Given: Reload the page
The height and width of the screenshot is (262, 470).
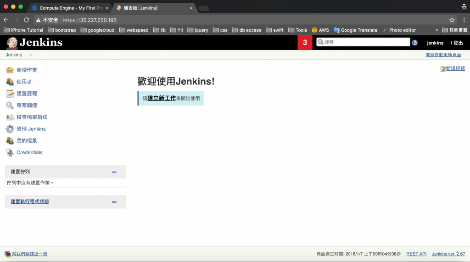Looking at the screenshot, I should pyautogui.click(x=26, y=20).
